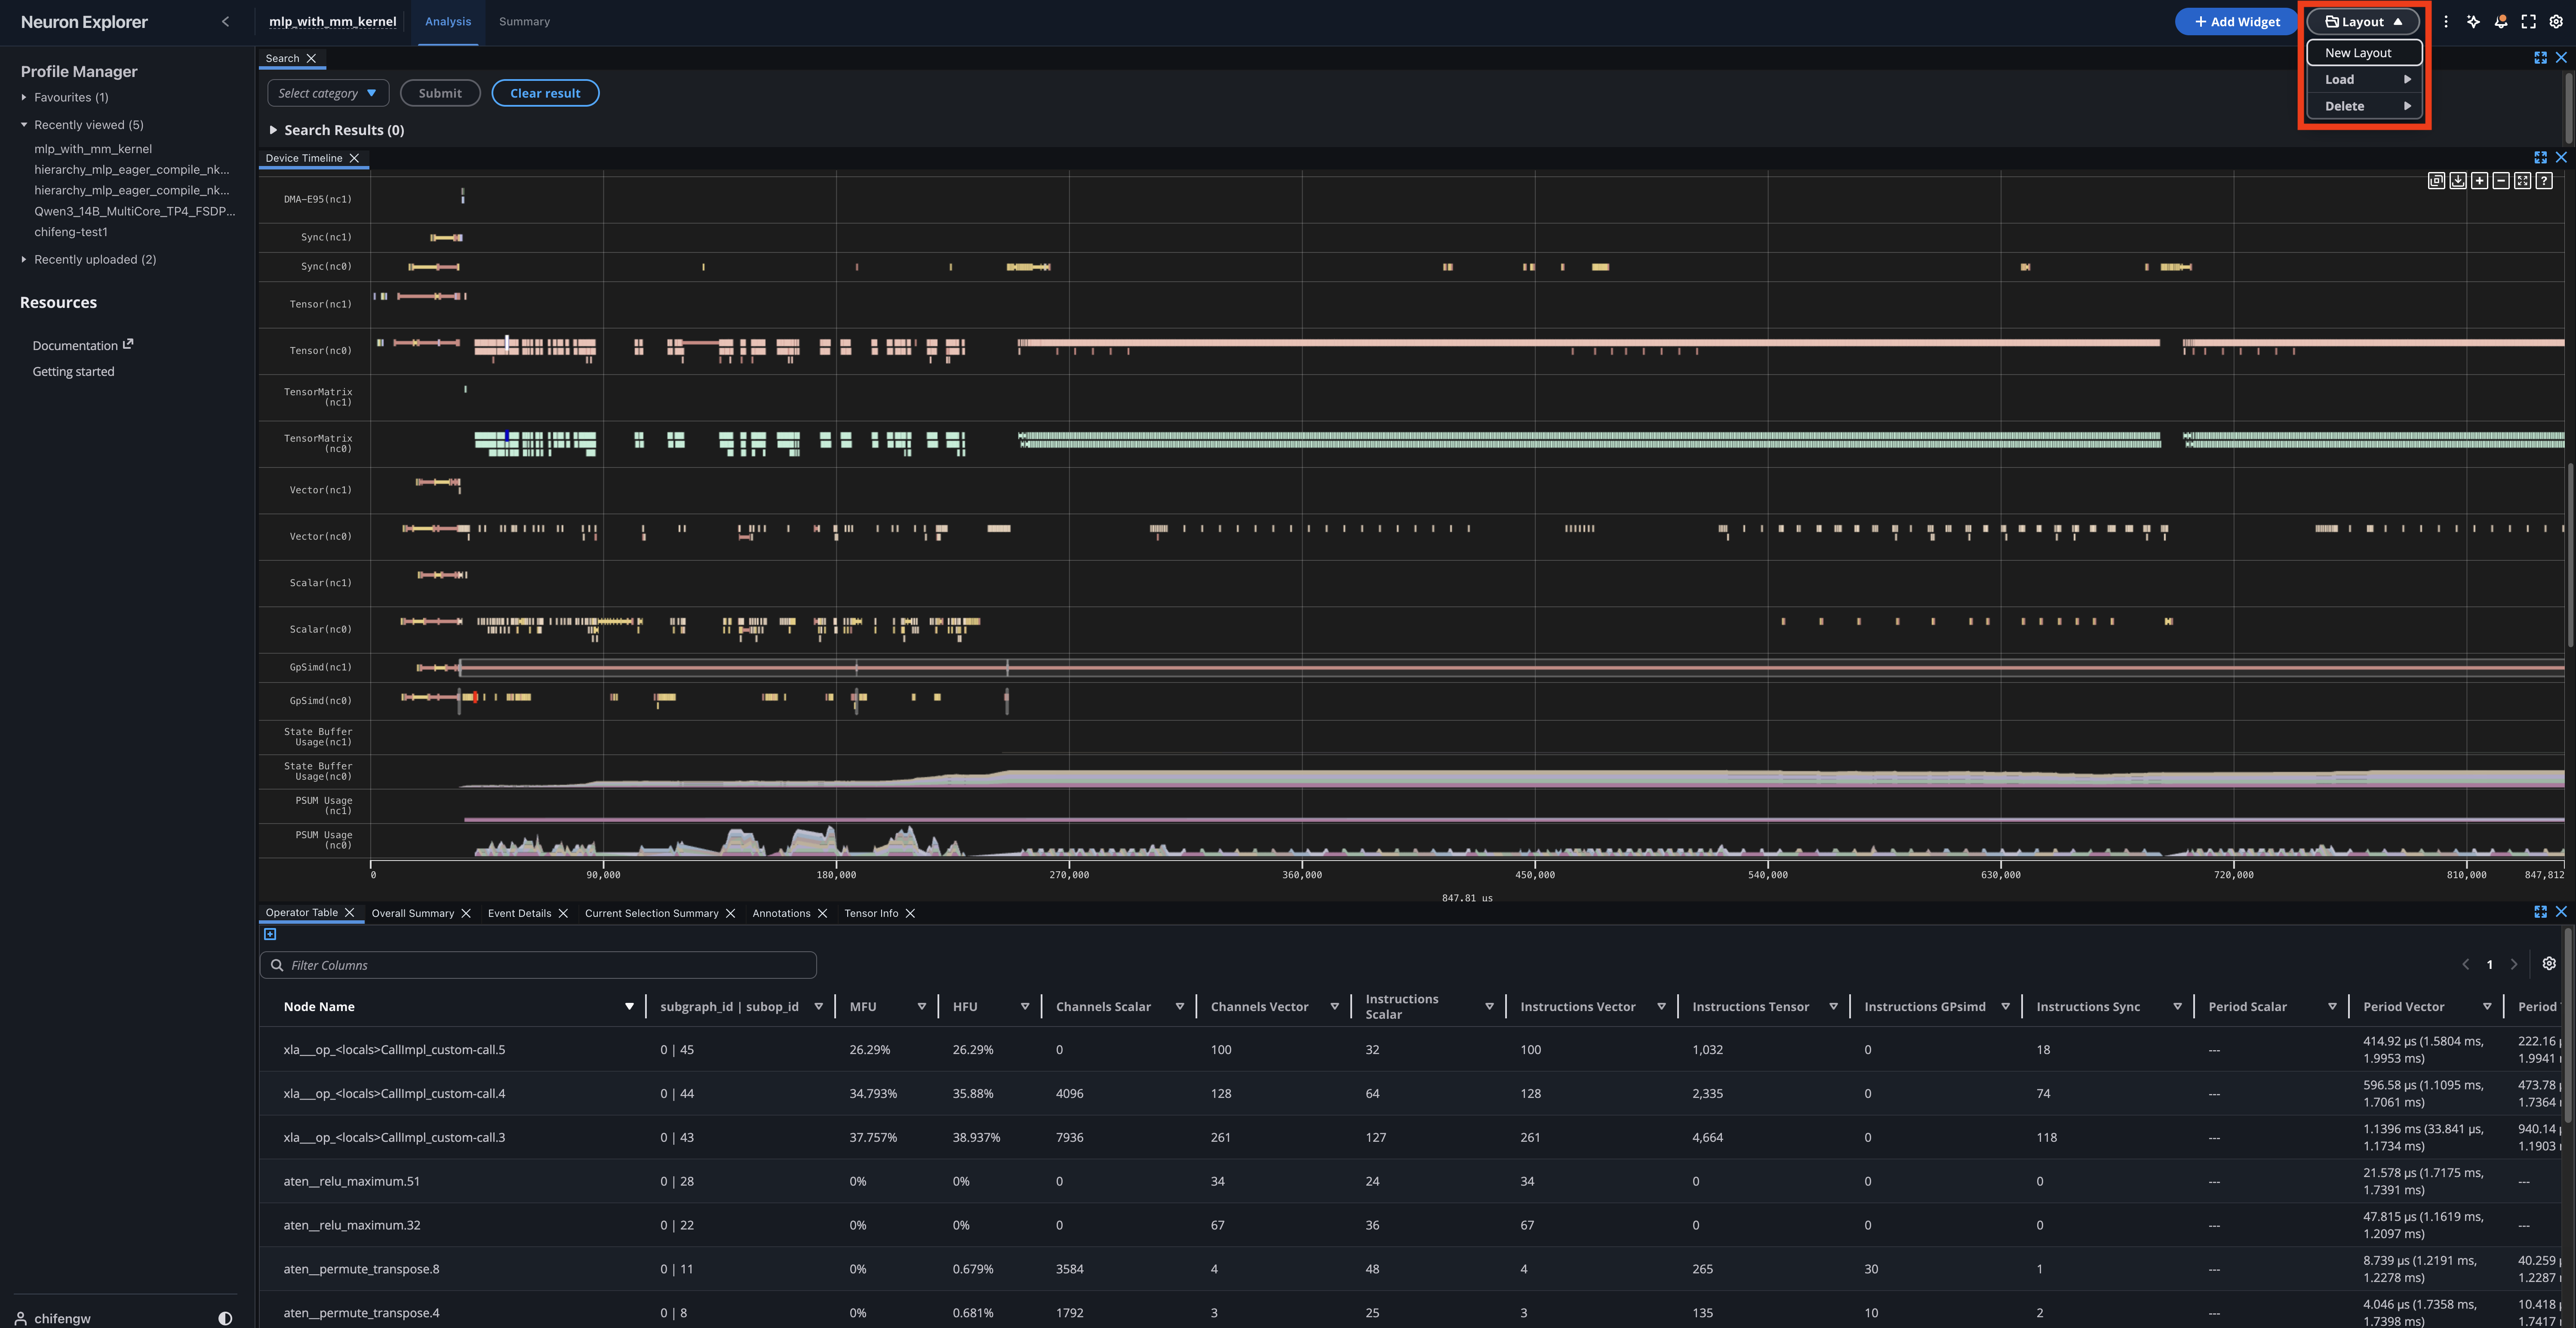Switch to the Tensor Info tab
The width and height of the screenshot is (2576, 1328).
point(871,913)
